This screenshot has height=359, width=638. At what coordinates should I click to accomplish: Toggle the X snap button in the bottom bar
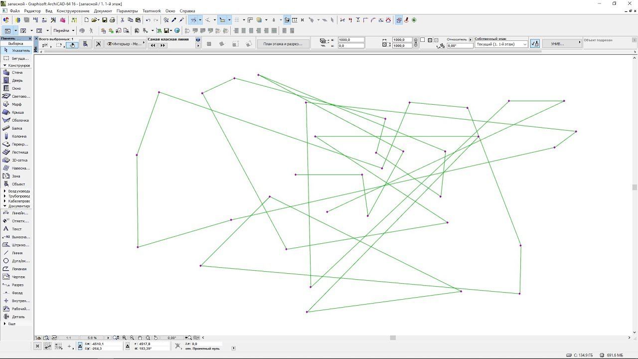point(37,346)
